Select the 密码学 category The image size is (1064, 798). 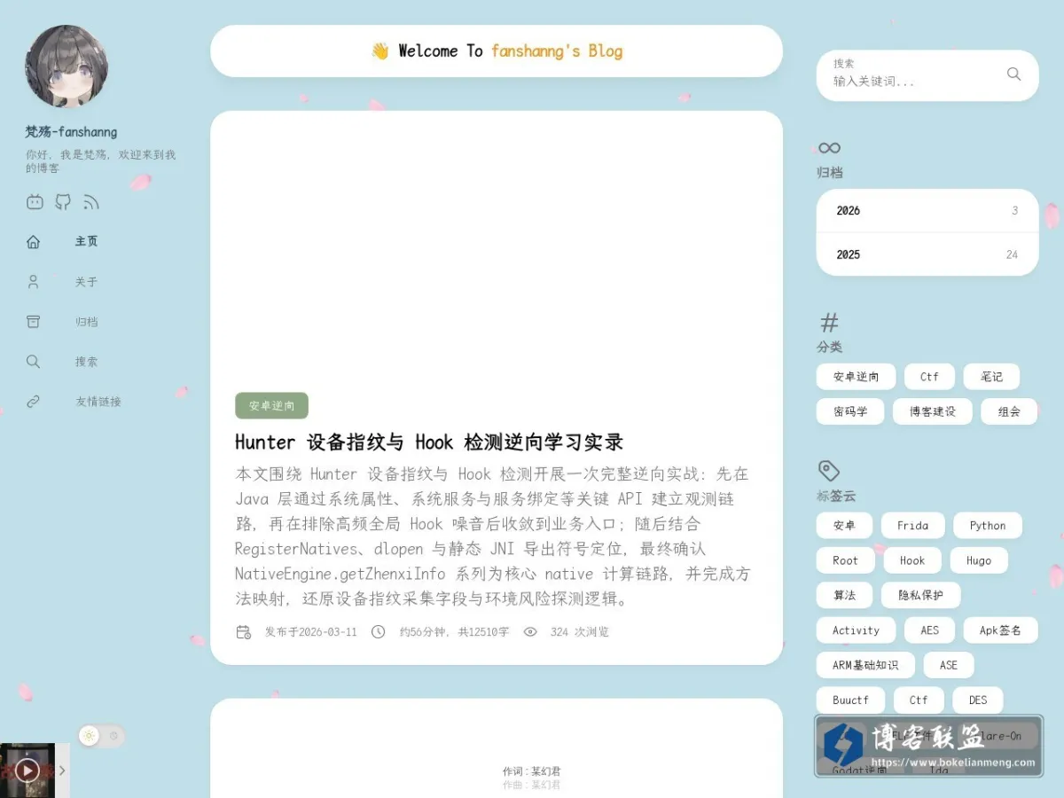850,411
